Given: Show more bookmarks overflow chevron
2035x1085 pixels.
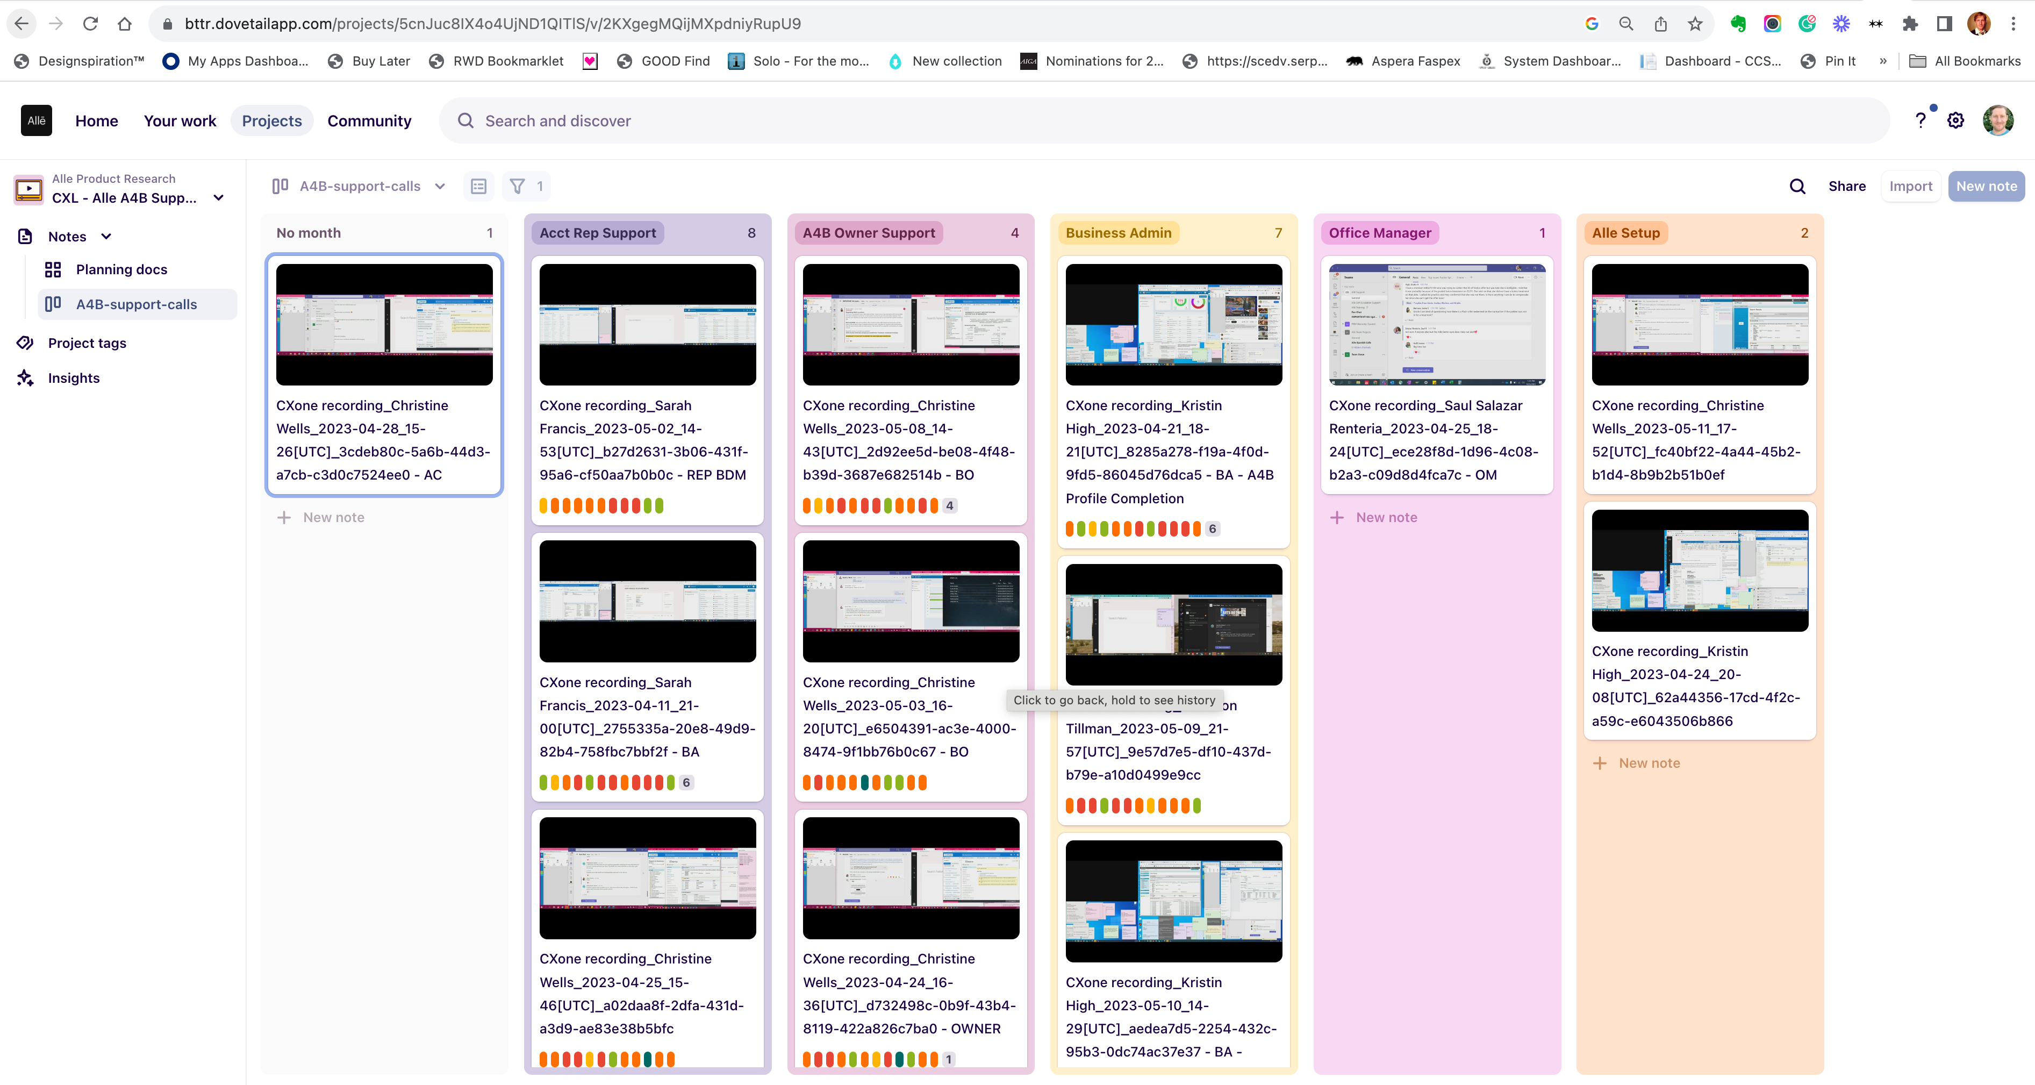Looking at the screenshot, I should [x=1883, y=61].
